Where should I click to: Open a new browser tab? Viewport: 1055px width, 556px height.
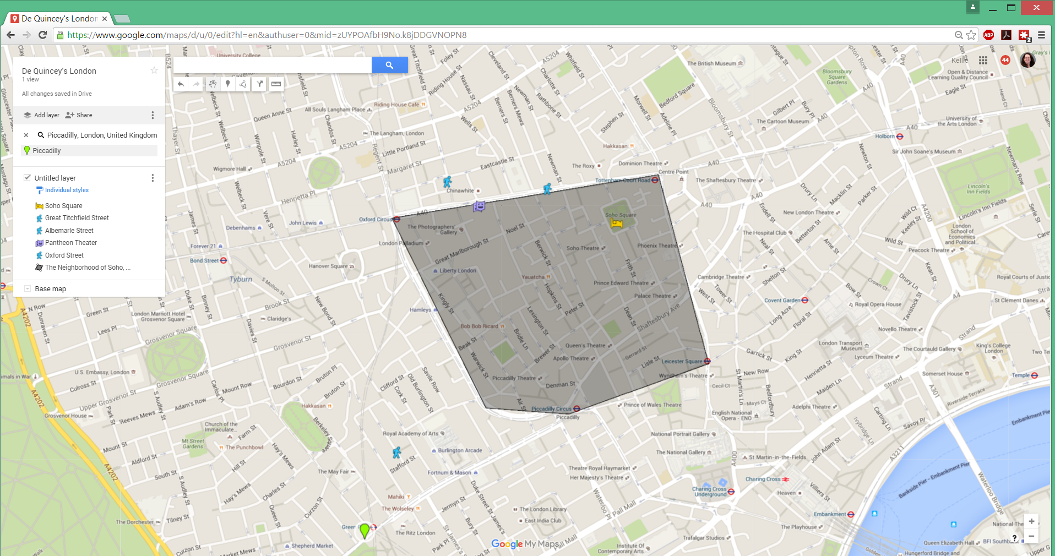(x=122, y=19)
